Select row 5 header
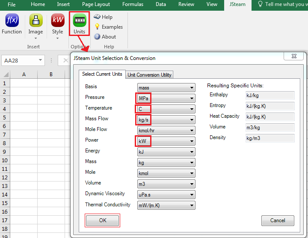 [x=4, y=118]
